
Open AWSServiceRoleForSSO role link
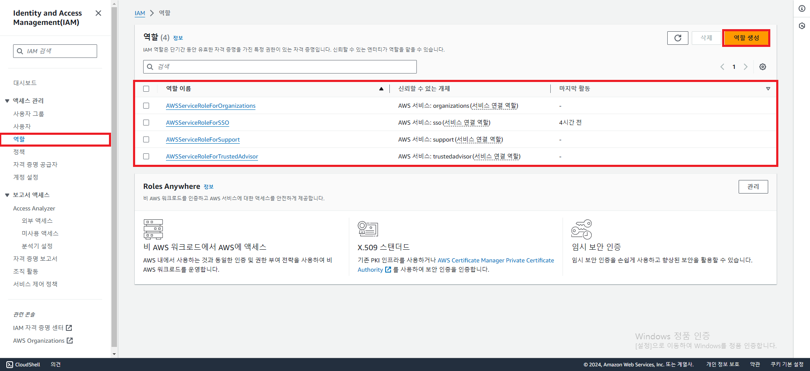[x=198, y=123]
